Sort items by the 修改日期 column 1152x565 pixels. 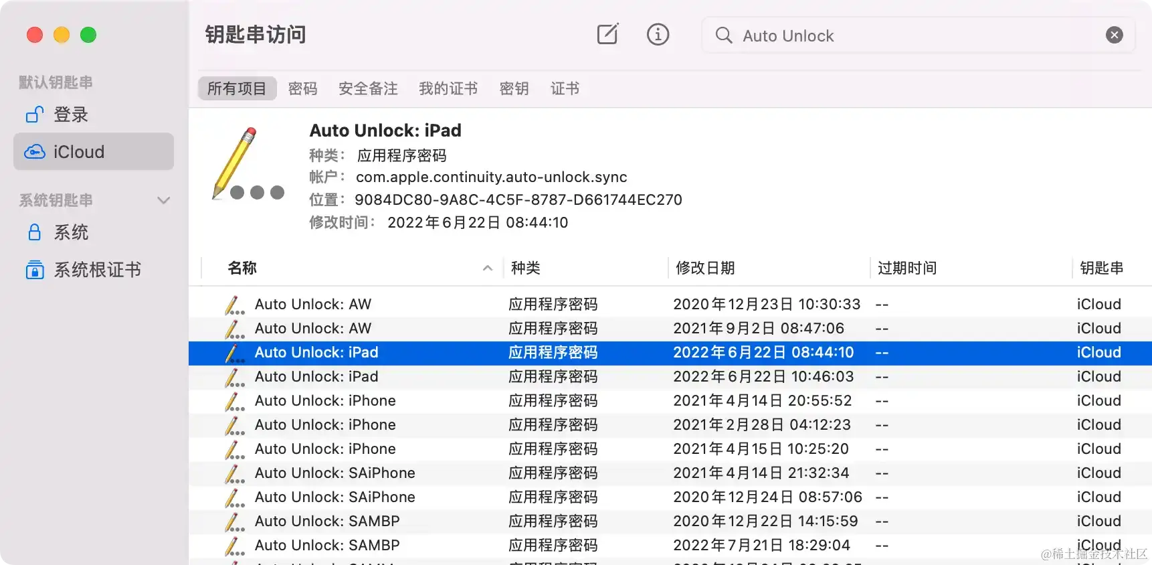tap(704, 268)
